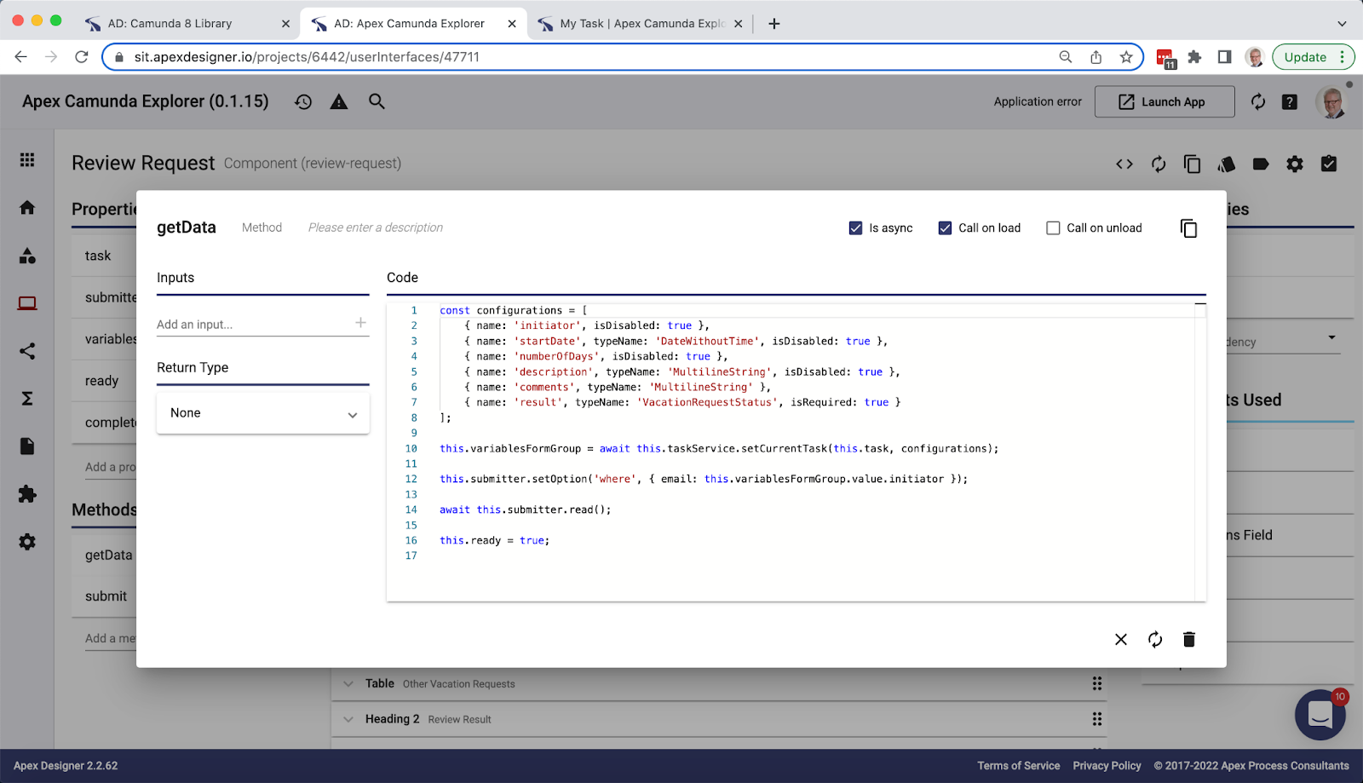Viewport: 1363px width, 783px height.
Task: Check the Call on unload checkbox
Action: click(x=1053, y=228)
